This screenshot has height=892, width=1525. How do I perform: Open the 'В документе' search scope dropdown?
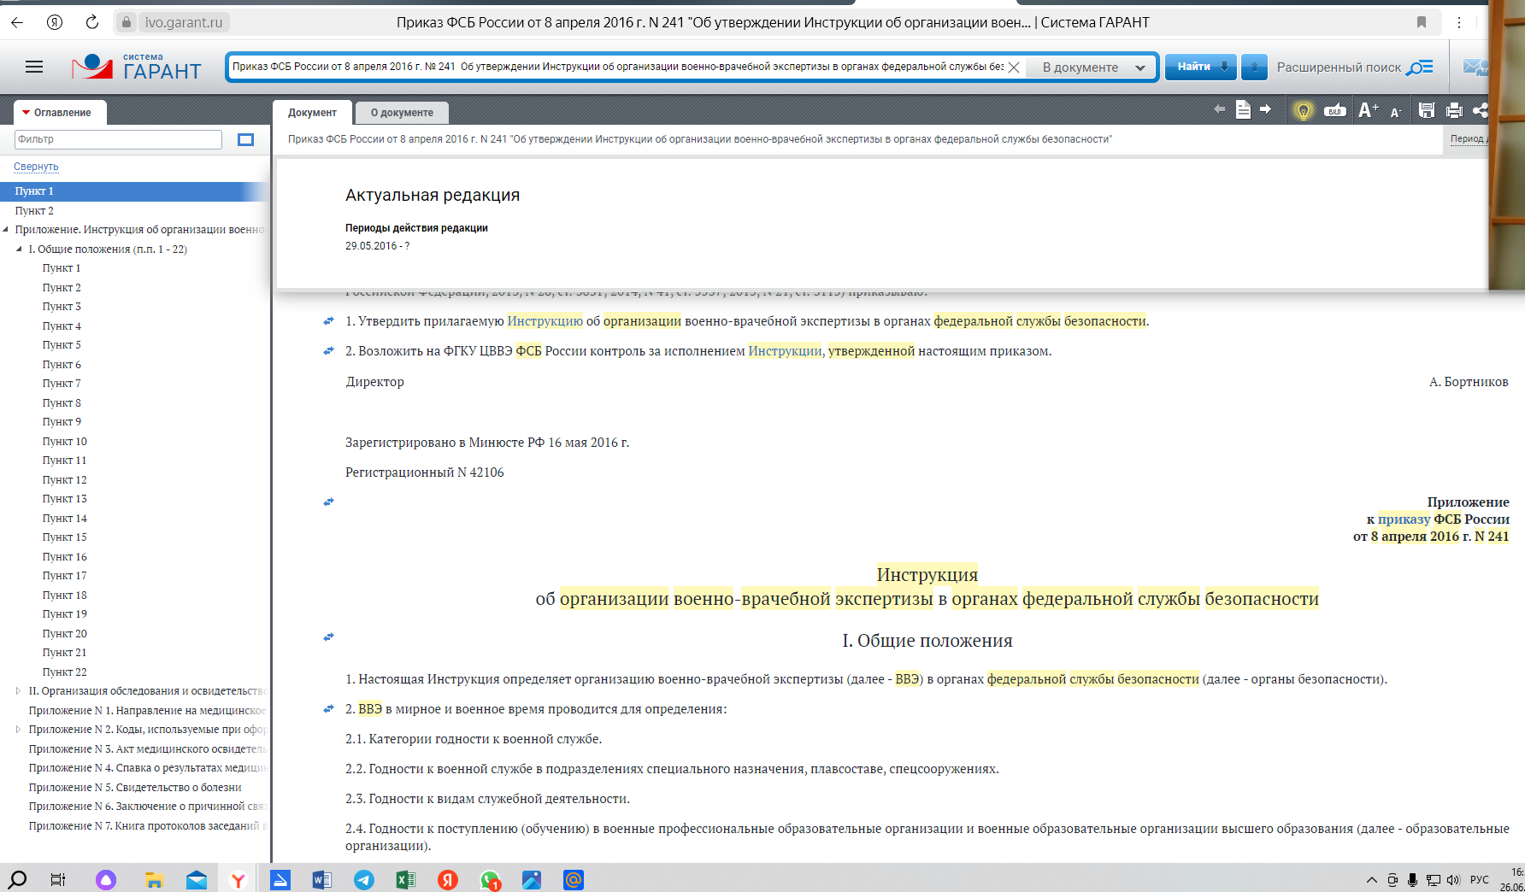tap(1092, 67)
